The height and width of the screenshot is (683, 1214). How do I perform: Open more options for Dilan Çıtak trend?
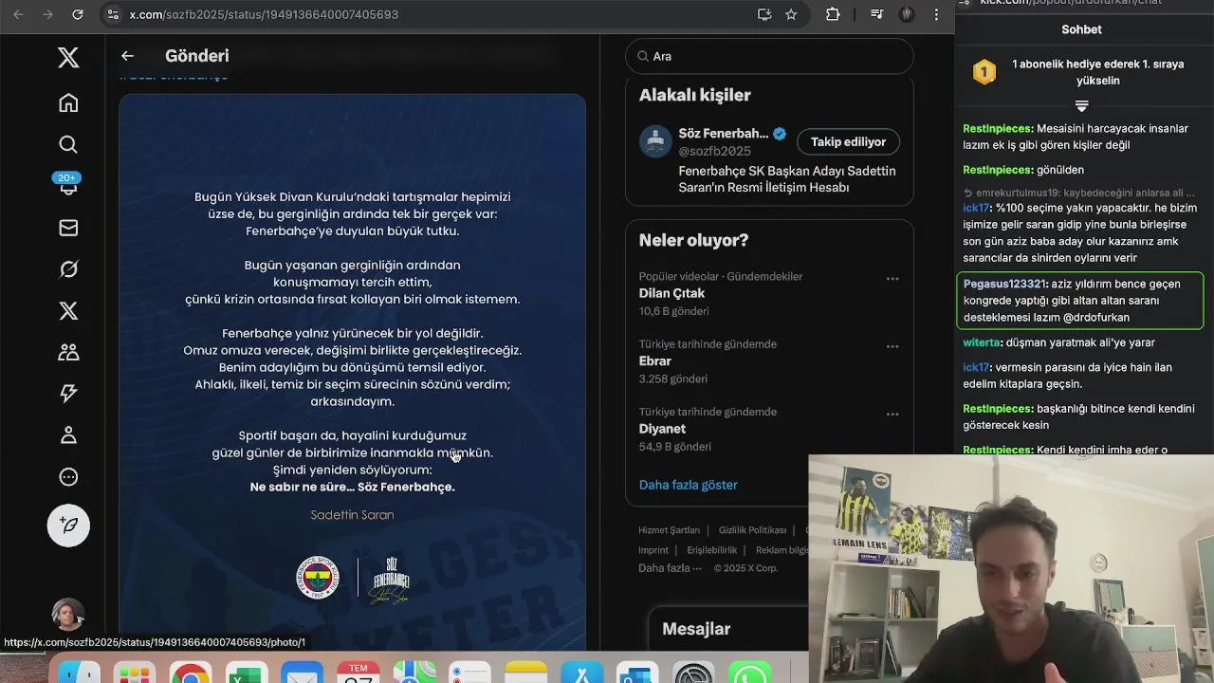[892, 279]
